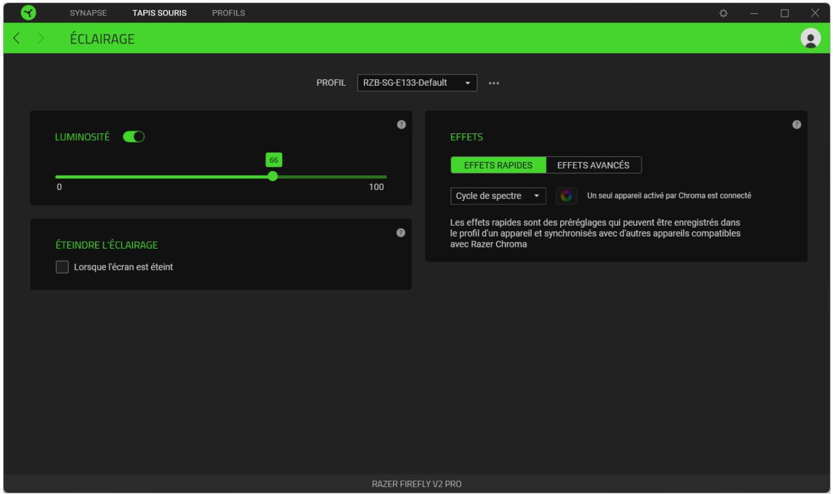
Task: Click the slider minimum value 0
Action: (59, 187)
